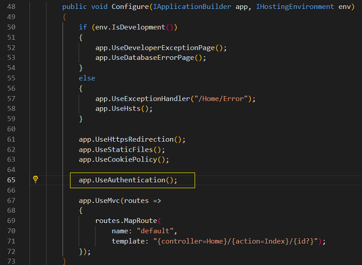Viewport: 362px width, 265px height.
Task: Click the "default" string value
Action: (x=155, y=231)
